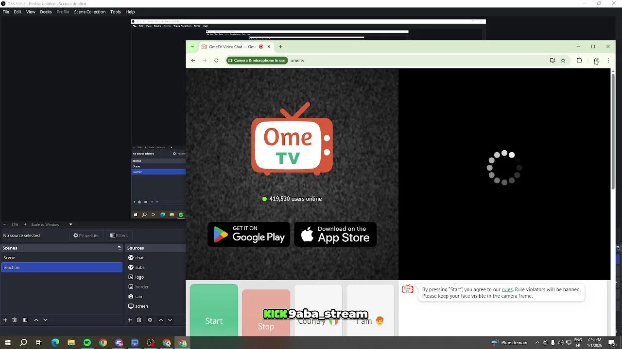
Task: Click Camera & microphone in use chip
Action: tap(257, 61)
